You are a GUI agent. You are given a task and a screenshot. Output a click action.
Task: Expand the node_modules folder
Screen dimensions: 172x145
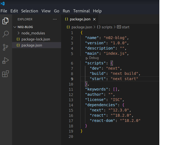click(33, 33)
